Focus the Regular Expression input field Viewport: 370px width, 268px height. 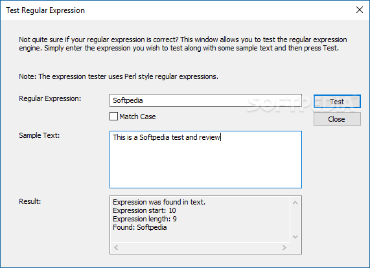click(x=205, y=100)
